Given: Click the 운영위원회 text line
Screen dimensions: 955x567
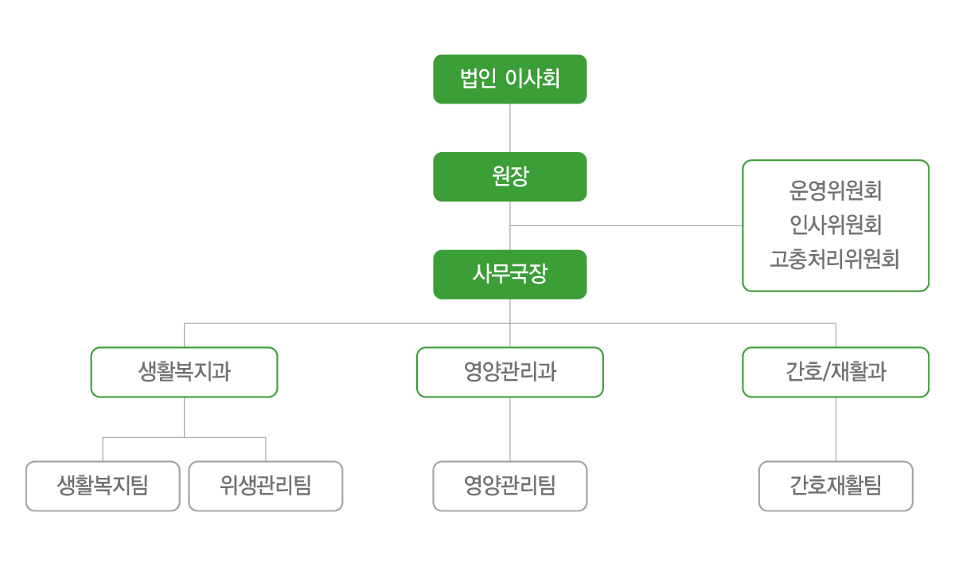Looking at the screenshot, I should coord(836,191).
